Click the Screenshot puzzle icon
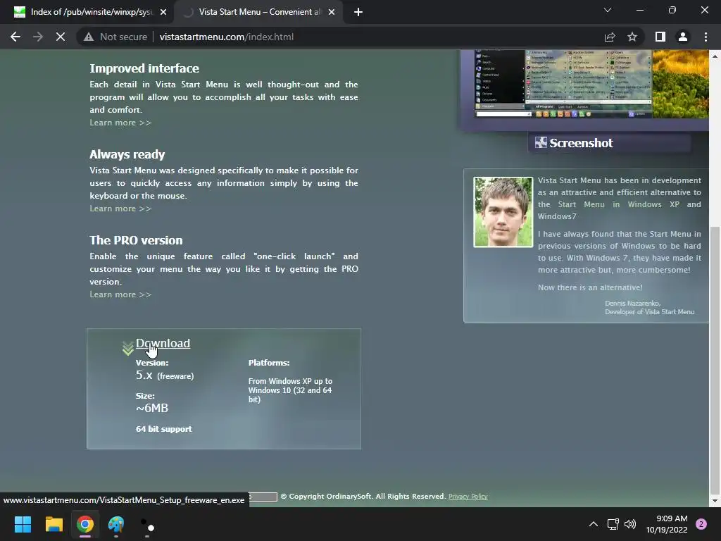 [541, 142]
